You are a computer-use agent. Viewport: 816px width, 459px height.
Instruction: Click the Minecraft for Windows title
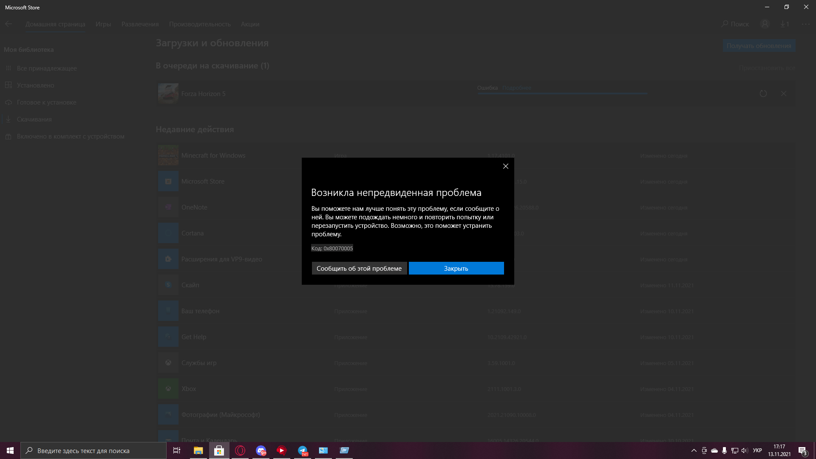tap(213, 156)
